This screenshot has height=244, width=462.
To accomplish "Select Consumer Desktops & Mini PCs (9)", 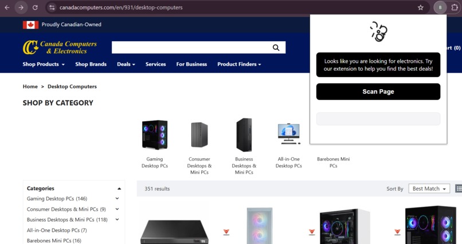I will tap(66, 209).
